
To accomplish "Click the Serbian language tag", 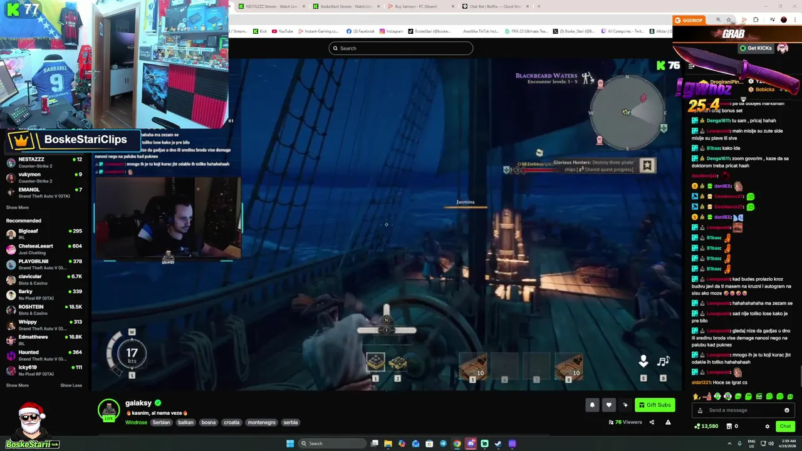I will [161, 422].
